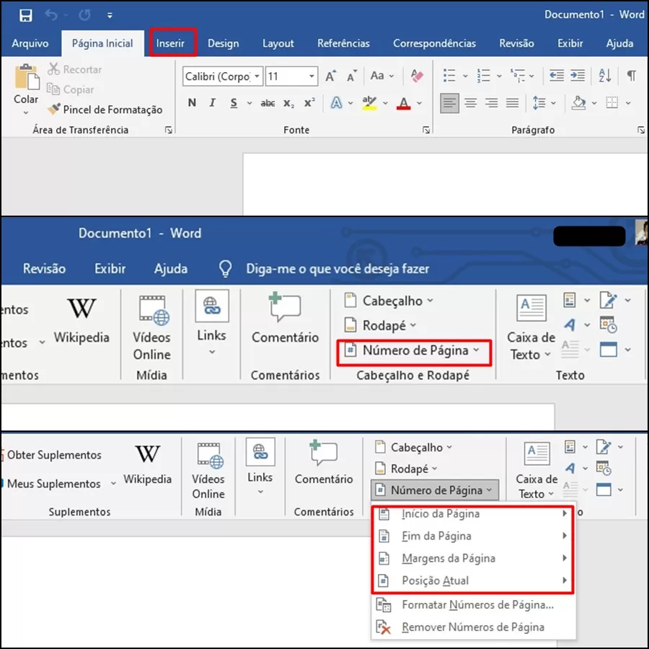Open the Correspondências tab

pos(434,43)
